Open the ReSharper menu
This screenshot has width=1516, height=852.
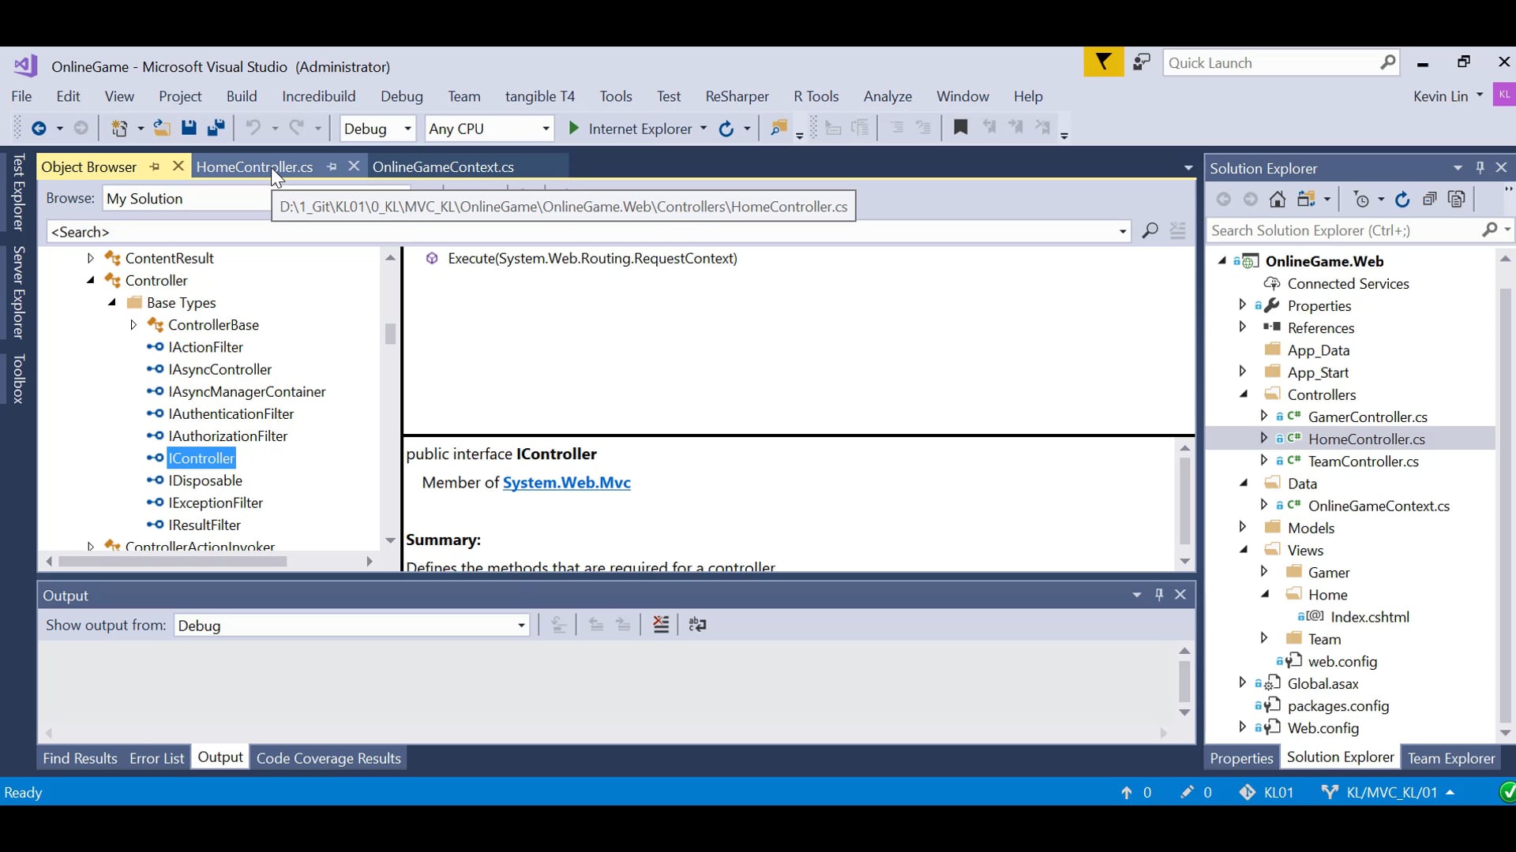point(737,95)
